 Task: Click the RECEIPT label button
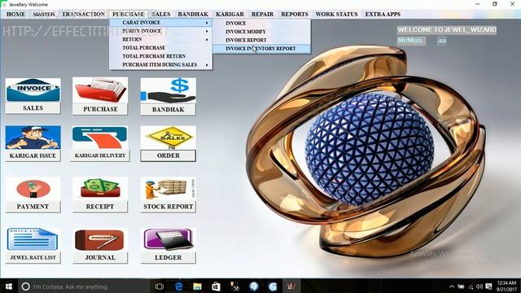pos(100,207)
